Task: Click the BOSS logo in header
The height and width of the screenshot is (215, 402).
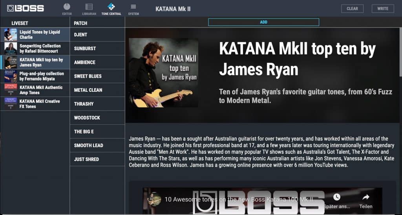Action: point(26,8)
